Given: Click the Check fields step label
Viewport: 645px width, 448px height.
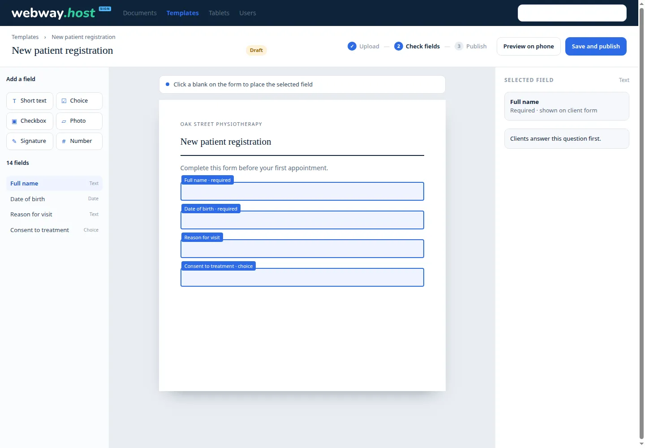Looking at the screenshot, I should point(423,47).
